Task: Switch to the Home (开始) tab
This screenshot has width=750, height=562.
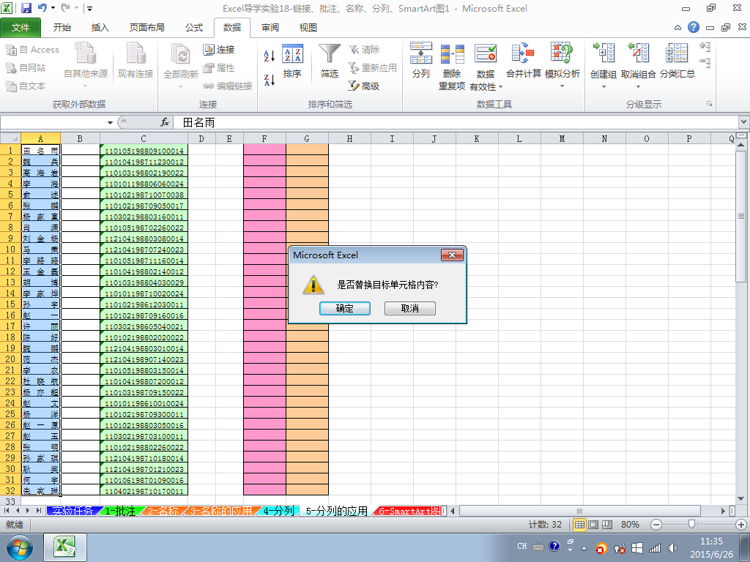Action: pos(62,28)
